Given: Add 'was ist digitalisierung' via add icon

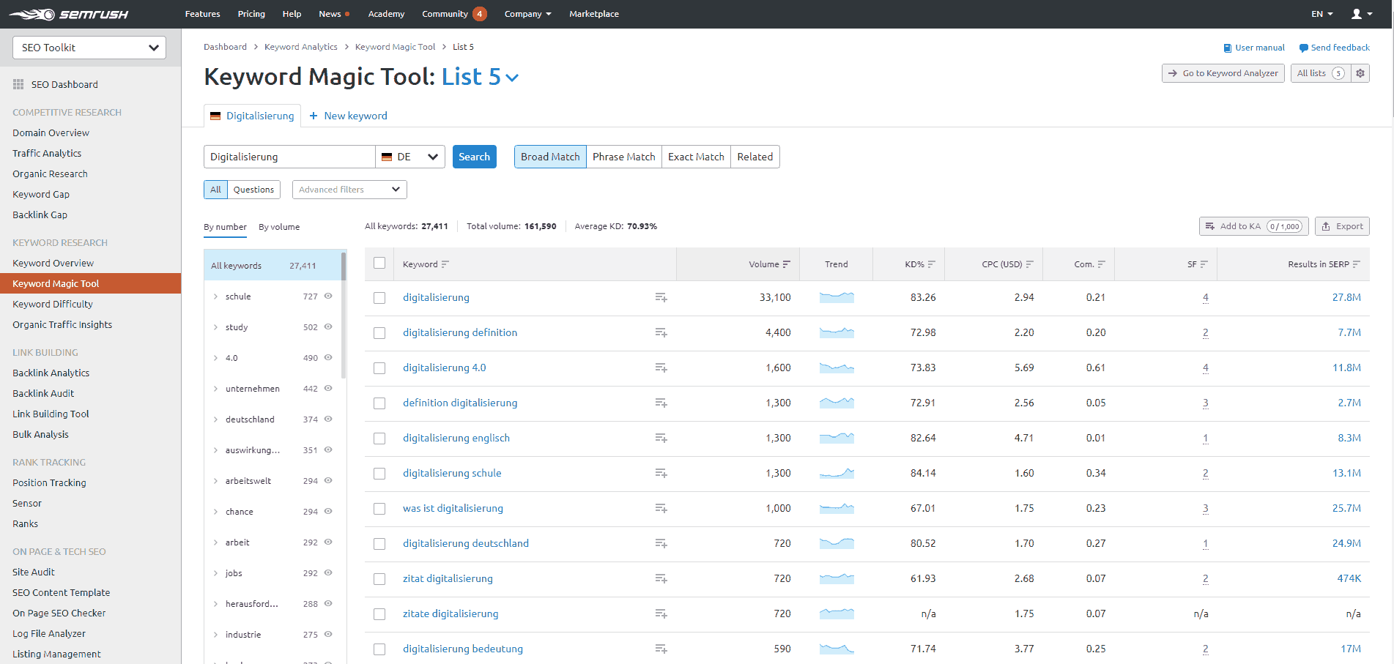Looking at the screenshot, I should click(661, 508).
